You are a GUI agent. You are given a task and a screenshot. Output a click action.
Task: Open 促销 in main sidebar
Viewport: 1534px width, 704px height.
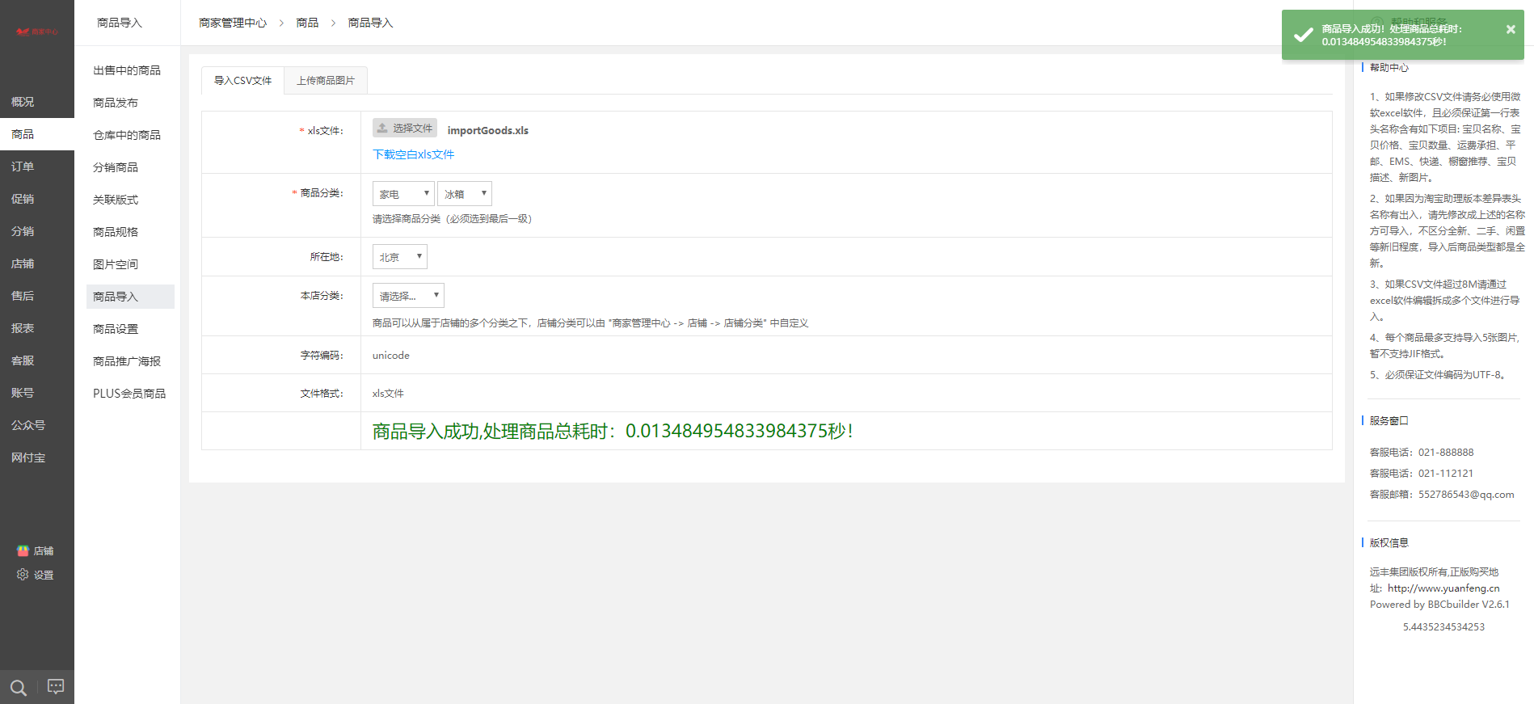[x=37, y=199]
